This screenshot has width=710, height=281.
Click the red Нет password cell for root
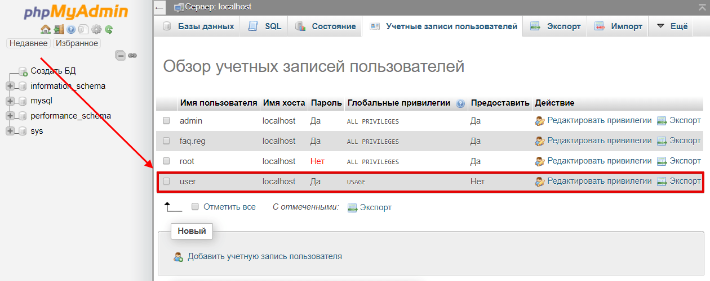point(317,161)
